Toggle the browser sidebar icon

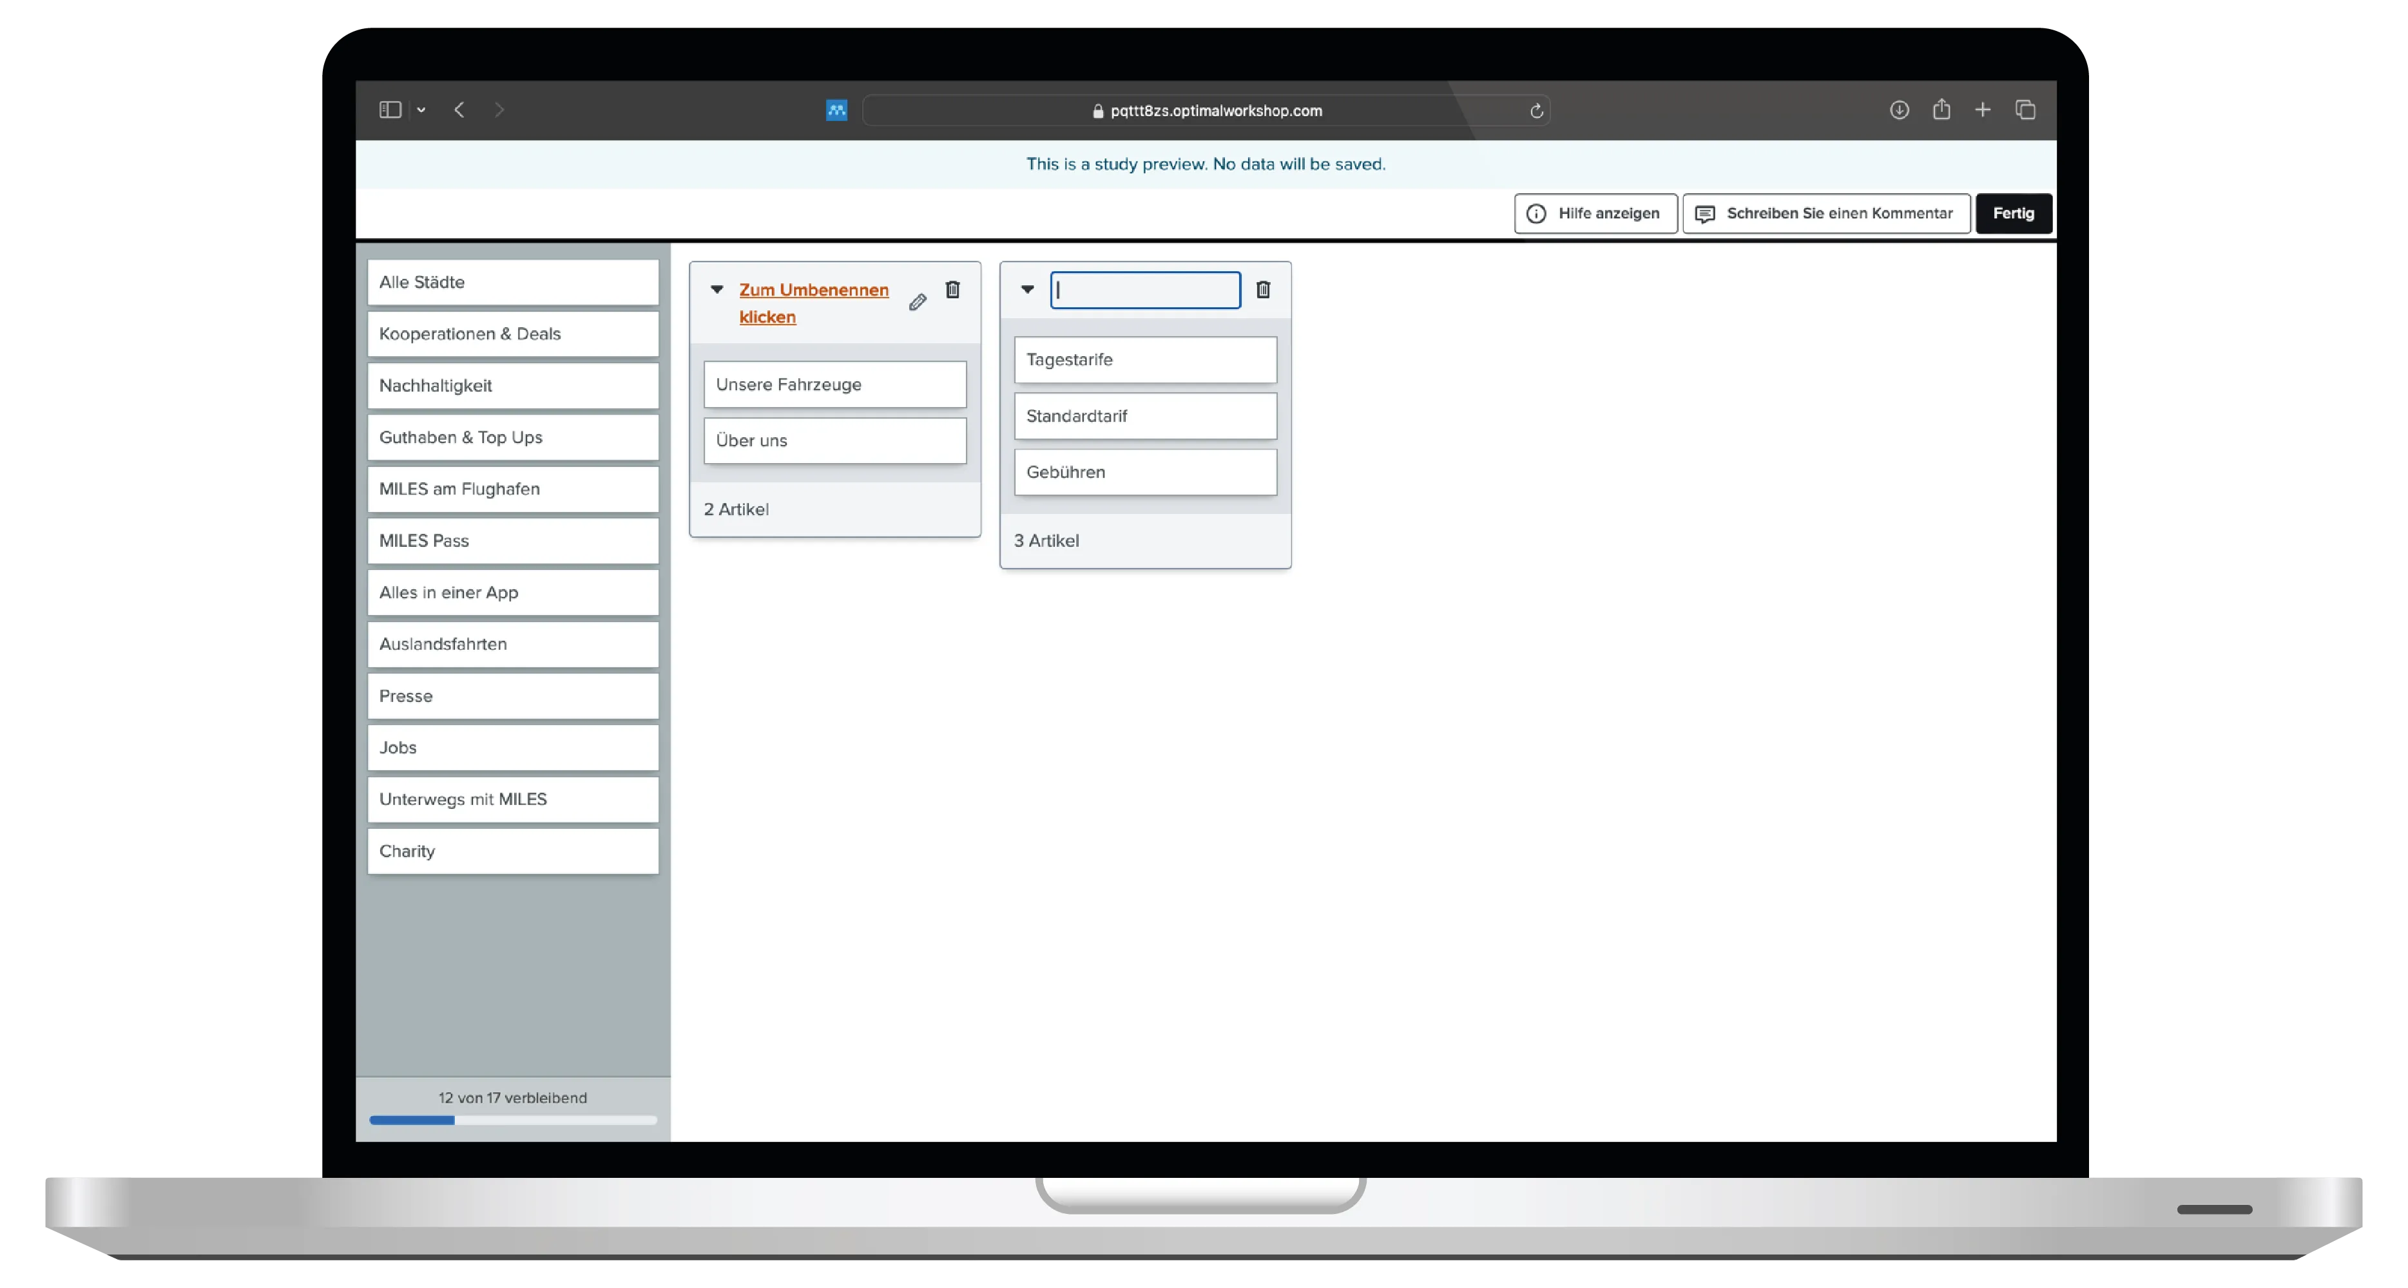(x=390, y=110)
